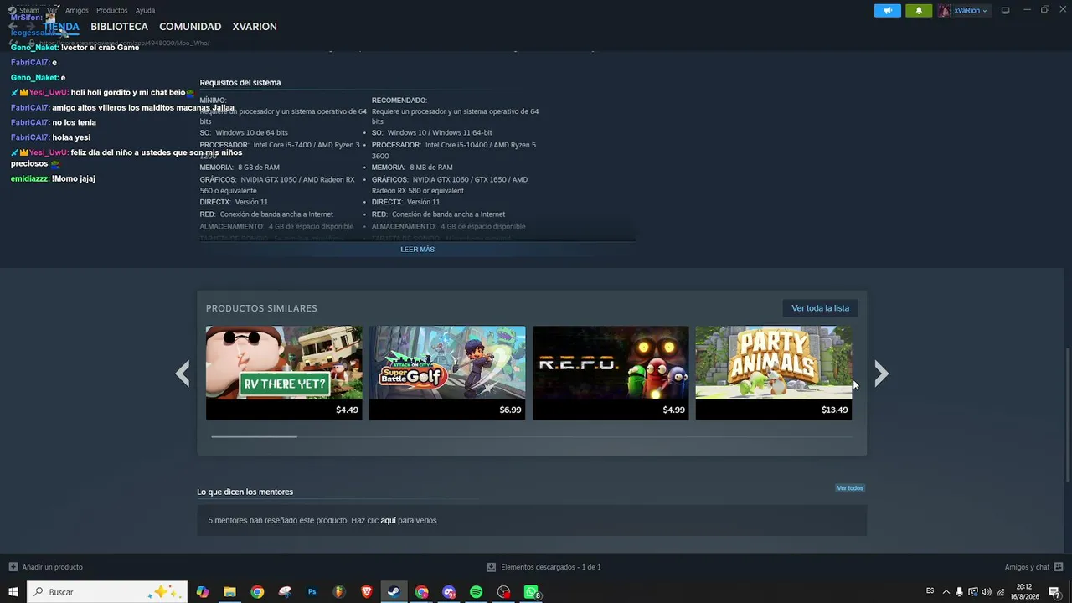The width and height of the screenshot is (1072, 603).
Task: Open File Explorer from the taskbar
Action: [229, 592]
